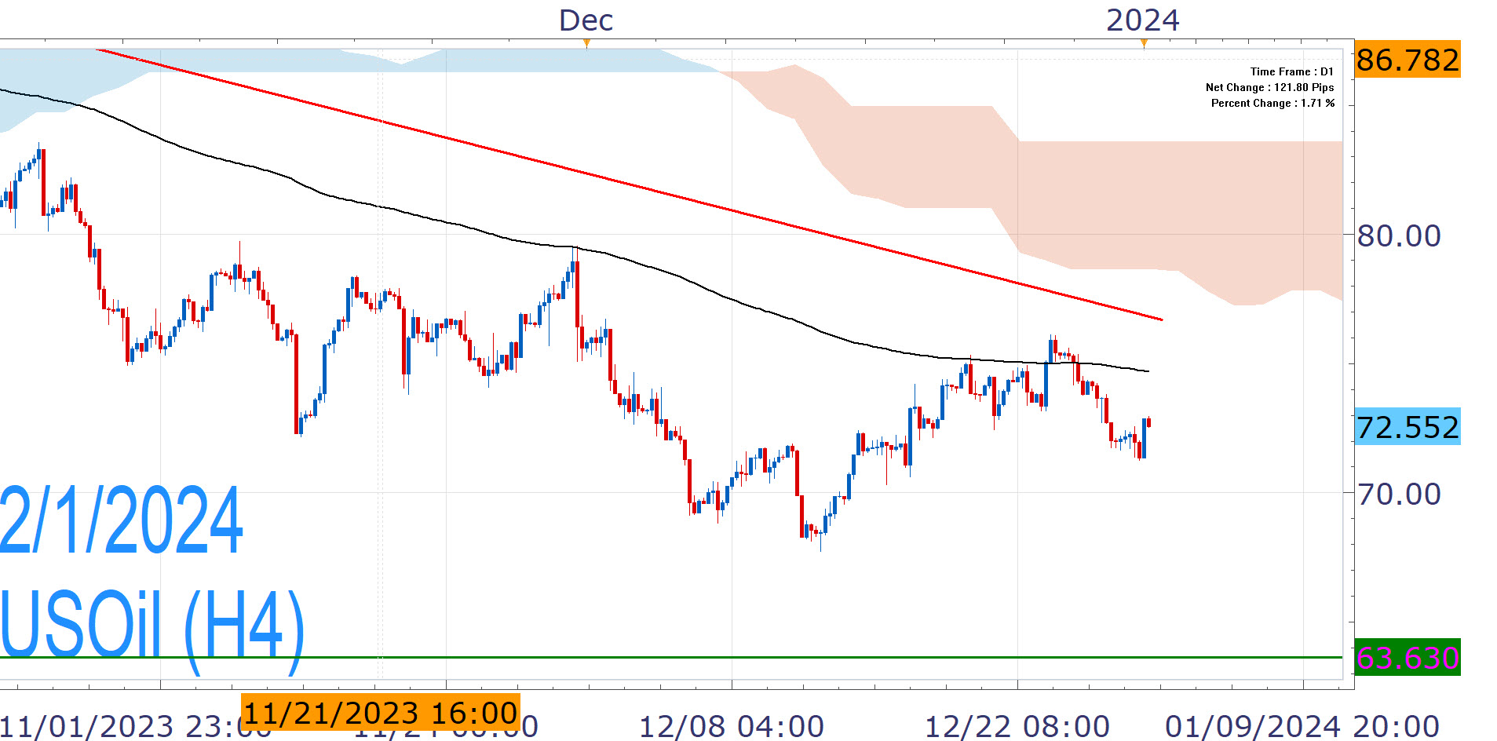Click the 12/22 08:00 time axis label
1497x741 pixels.
pyautogui.click(x=1017, y=727)
